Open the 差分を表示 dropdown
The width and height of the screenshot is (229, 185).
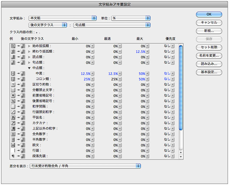[85, 166]
